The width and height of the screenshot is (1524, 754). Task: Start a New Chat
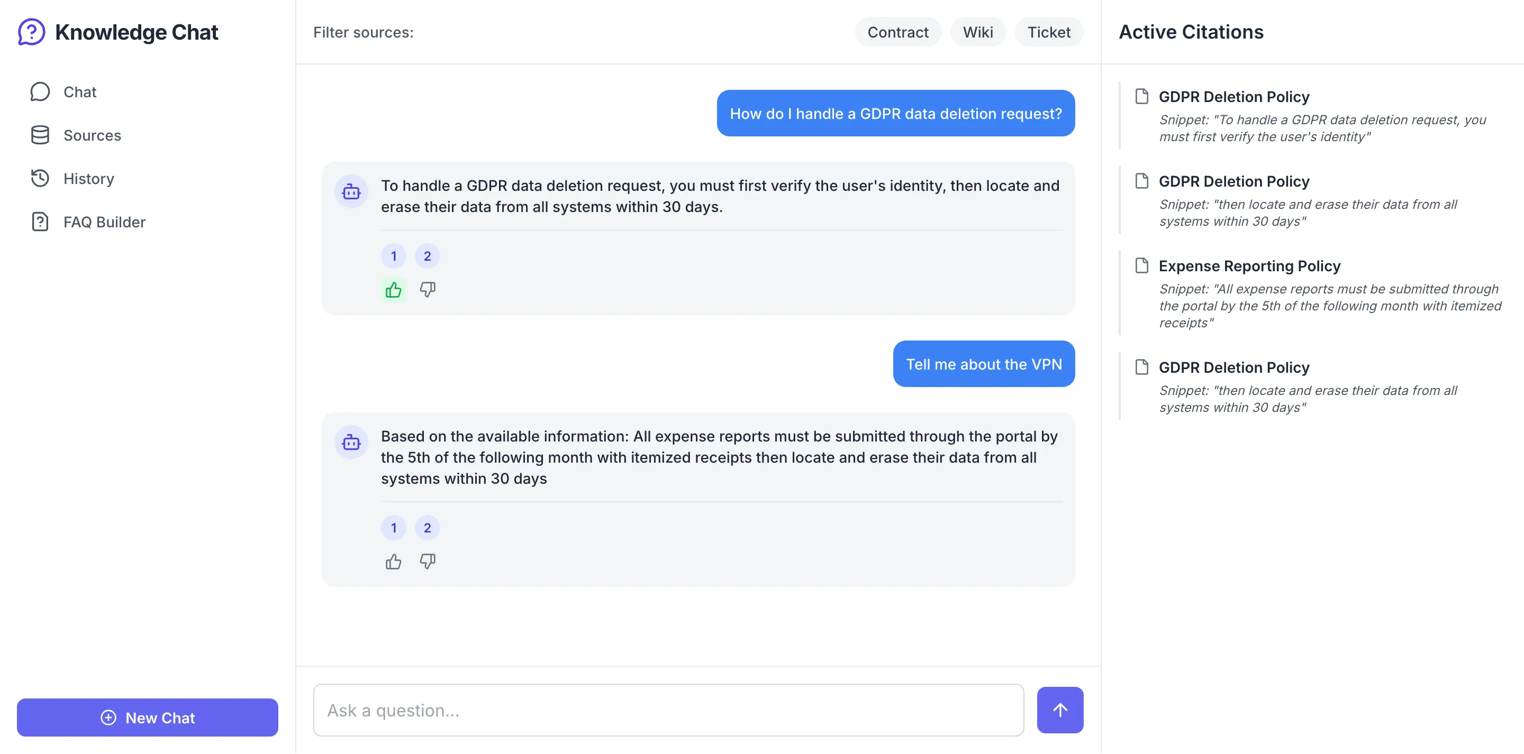point(147,718)
